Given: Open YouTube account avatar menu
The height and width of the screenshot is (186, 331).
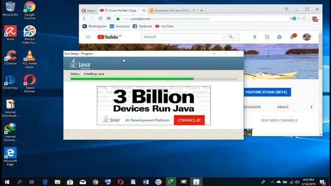Looking at the screenshot, I should pyautogui.click(x=307, y=37).
